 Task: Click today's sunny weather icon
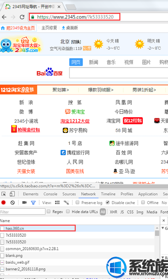(99, 44)
